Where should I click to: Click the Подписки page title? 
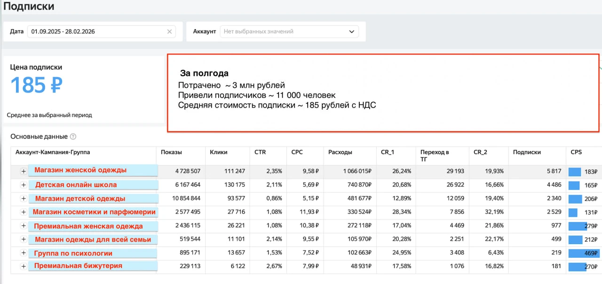tap(29, 7)
